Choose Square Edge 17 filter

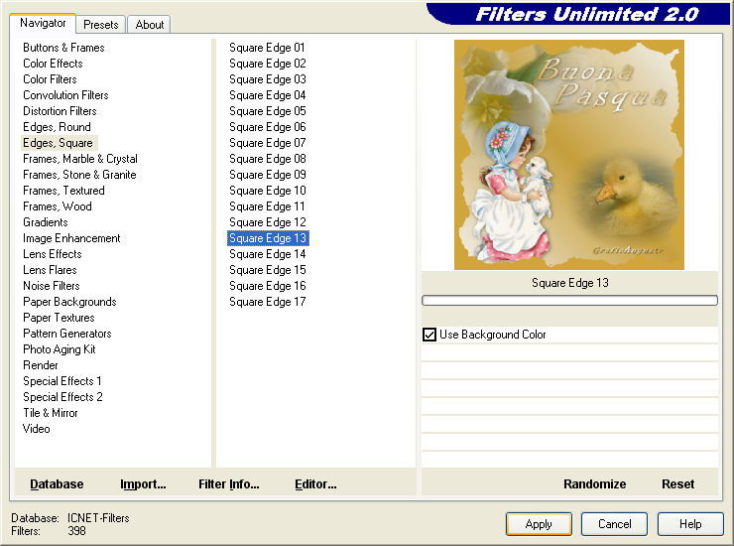(x=267, y=302)
